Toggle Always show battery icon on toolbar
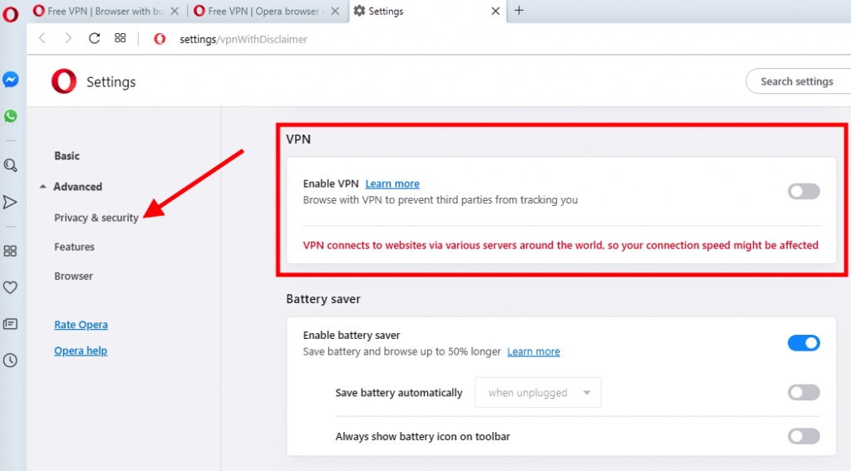Viewport: 851px width, 471px height. [804, 436]
